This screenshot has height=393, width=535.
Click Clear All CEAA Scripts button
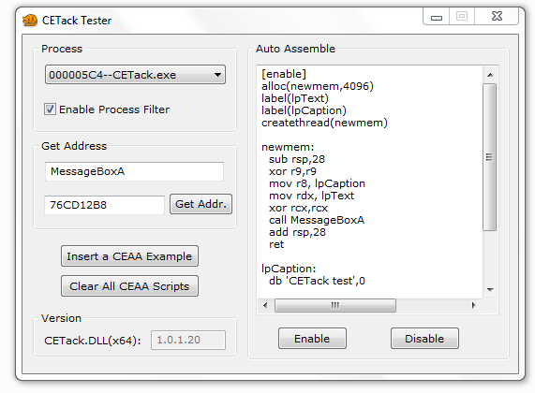tap(129, 286)
